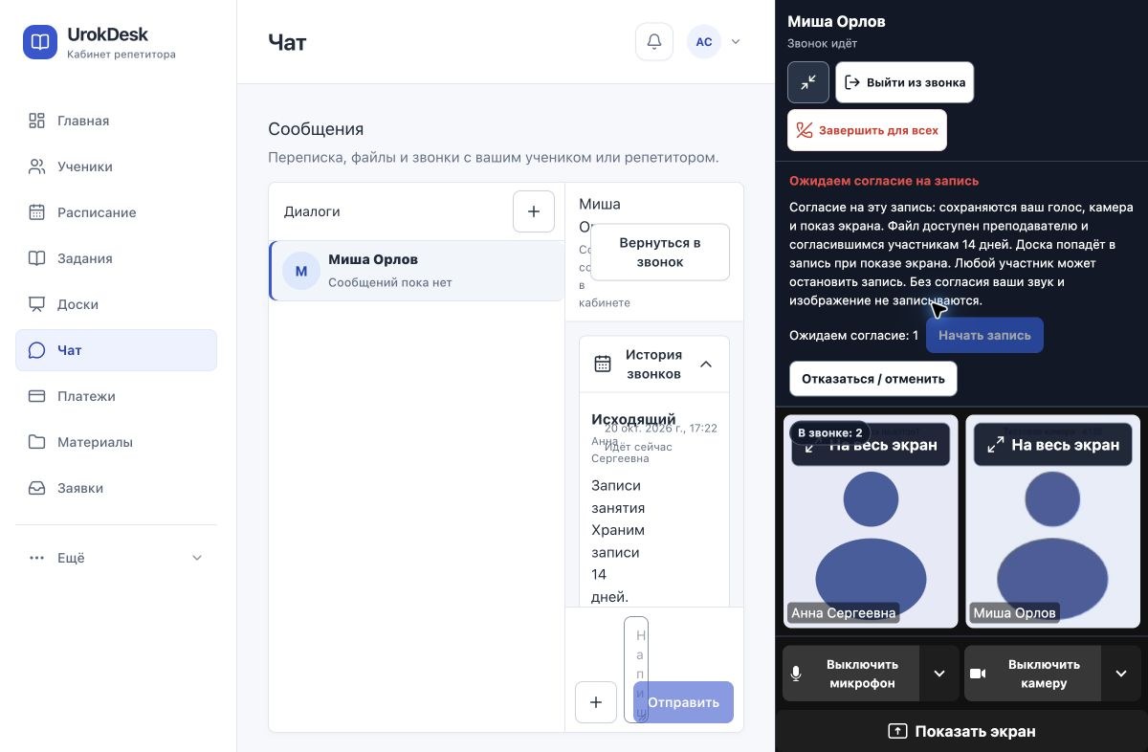Open the Доски section
The image size is (1148, 752).
point(117,304)
